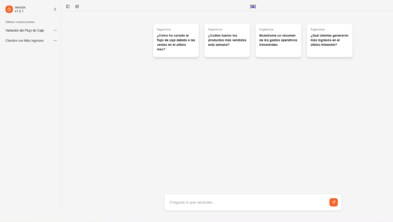Start a new conversation with pencil icon
Viewport: 393px width, 222px height.
coord(77,7)
